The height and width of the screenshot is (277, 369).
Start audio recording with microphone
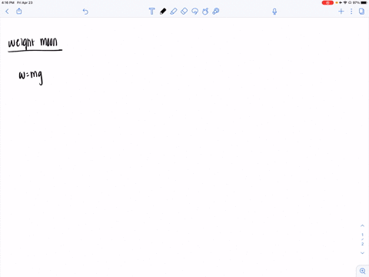(274, 12)
